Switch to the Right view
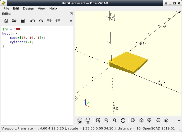This screenshot has height=132, width=182. (133, 120)
